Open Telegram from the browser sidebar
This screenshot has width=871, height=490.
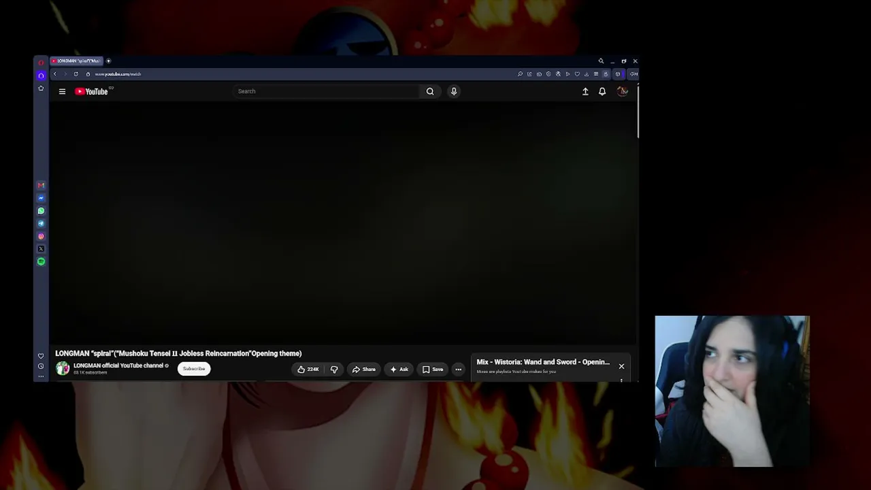(x=41, y=223)
